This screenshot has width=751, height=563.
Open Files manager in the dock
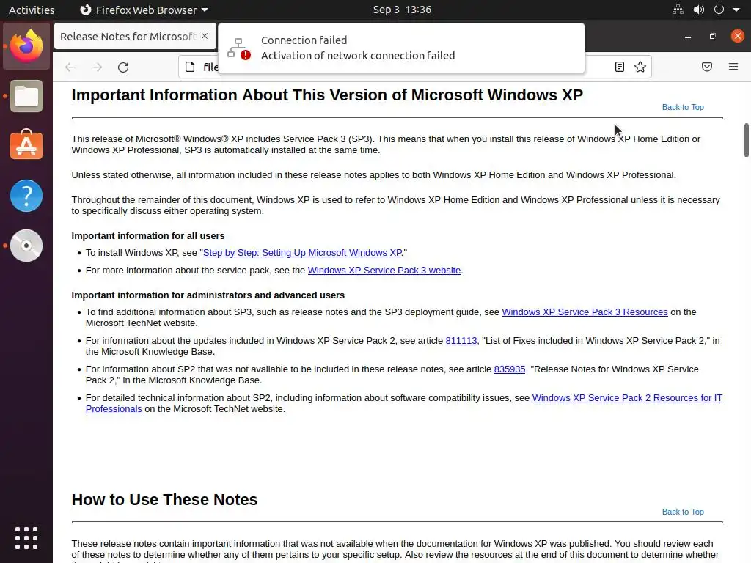pyautogui.click(x=26, y=96)
